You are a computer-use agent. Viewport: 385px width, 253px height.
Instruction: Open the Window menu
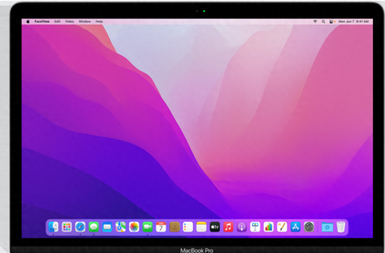(x=85, y=22)
